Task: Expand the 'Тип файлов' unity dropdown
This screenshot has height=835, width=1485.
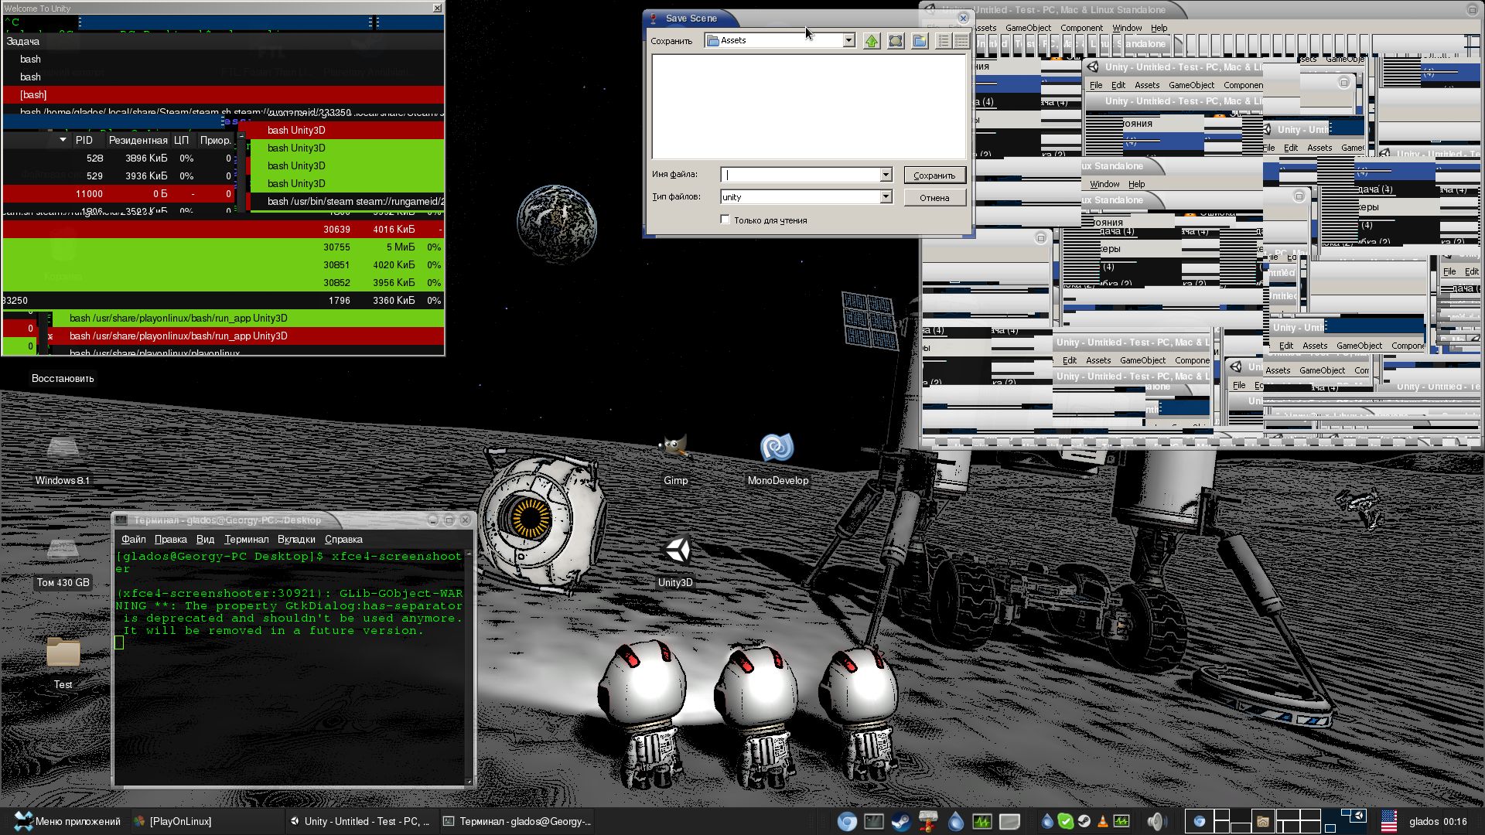Action: [886, 196]
